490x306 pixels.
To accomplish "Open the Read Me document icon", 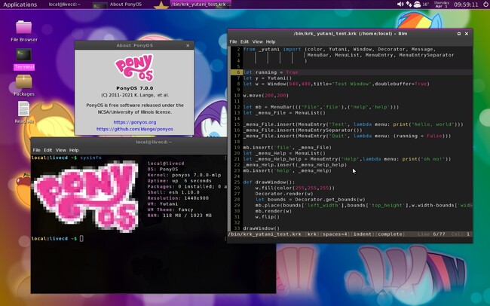I will 23,110.
